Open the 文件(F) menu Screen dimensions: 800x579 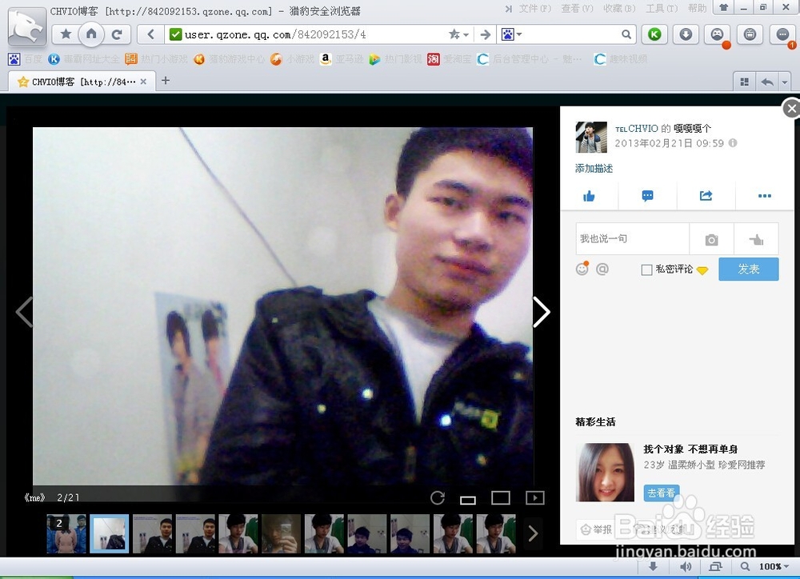click(x=534, y=9)
